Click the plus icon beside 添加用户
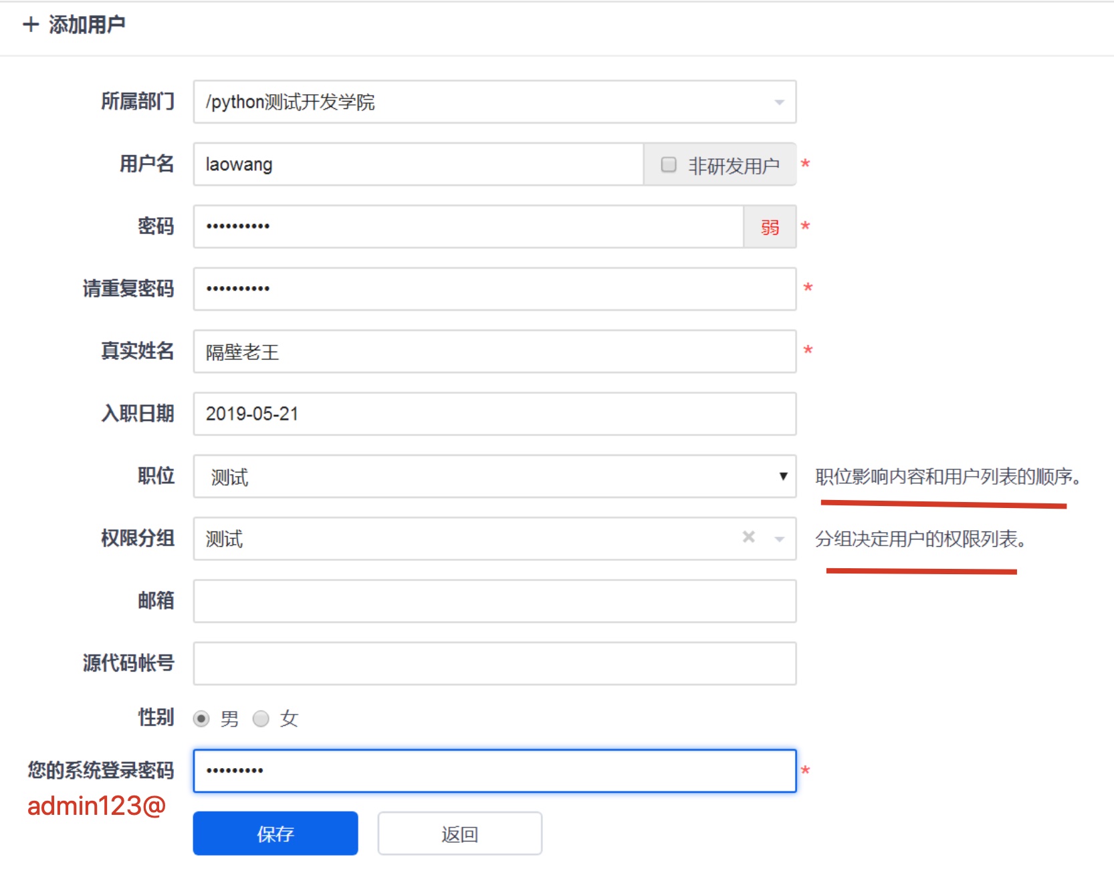The image size is (1114, 869). click(31, 25)
